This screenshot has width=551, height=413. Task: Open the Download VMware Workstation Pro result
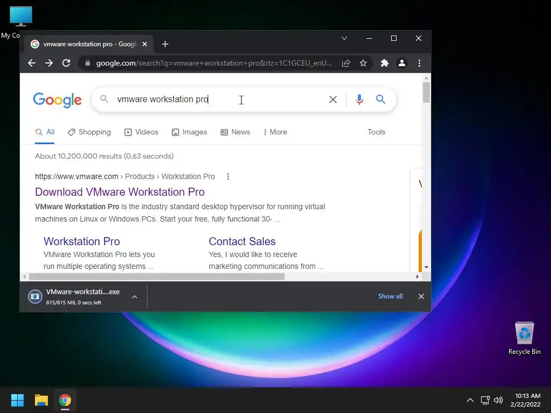point(120,192)
